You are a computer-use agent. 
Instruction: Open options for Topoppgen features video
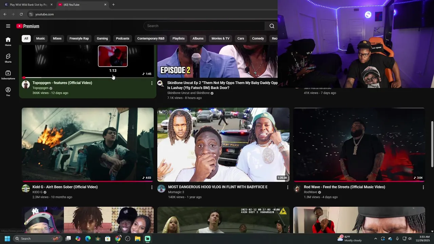coord(152,83)
